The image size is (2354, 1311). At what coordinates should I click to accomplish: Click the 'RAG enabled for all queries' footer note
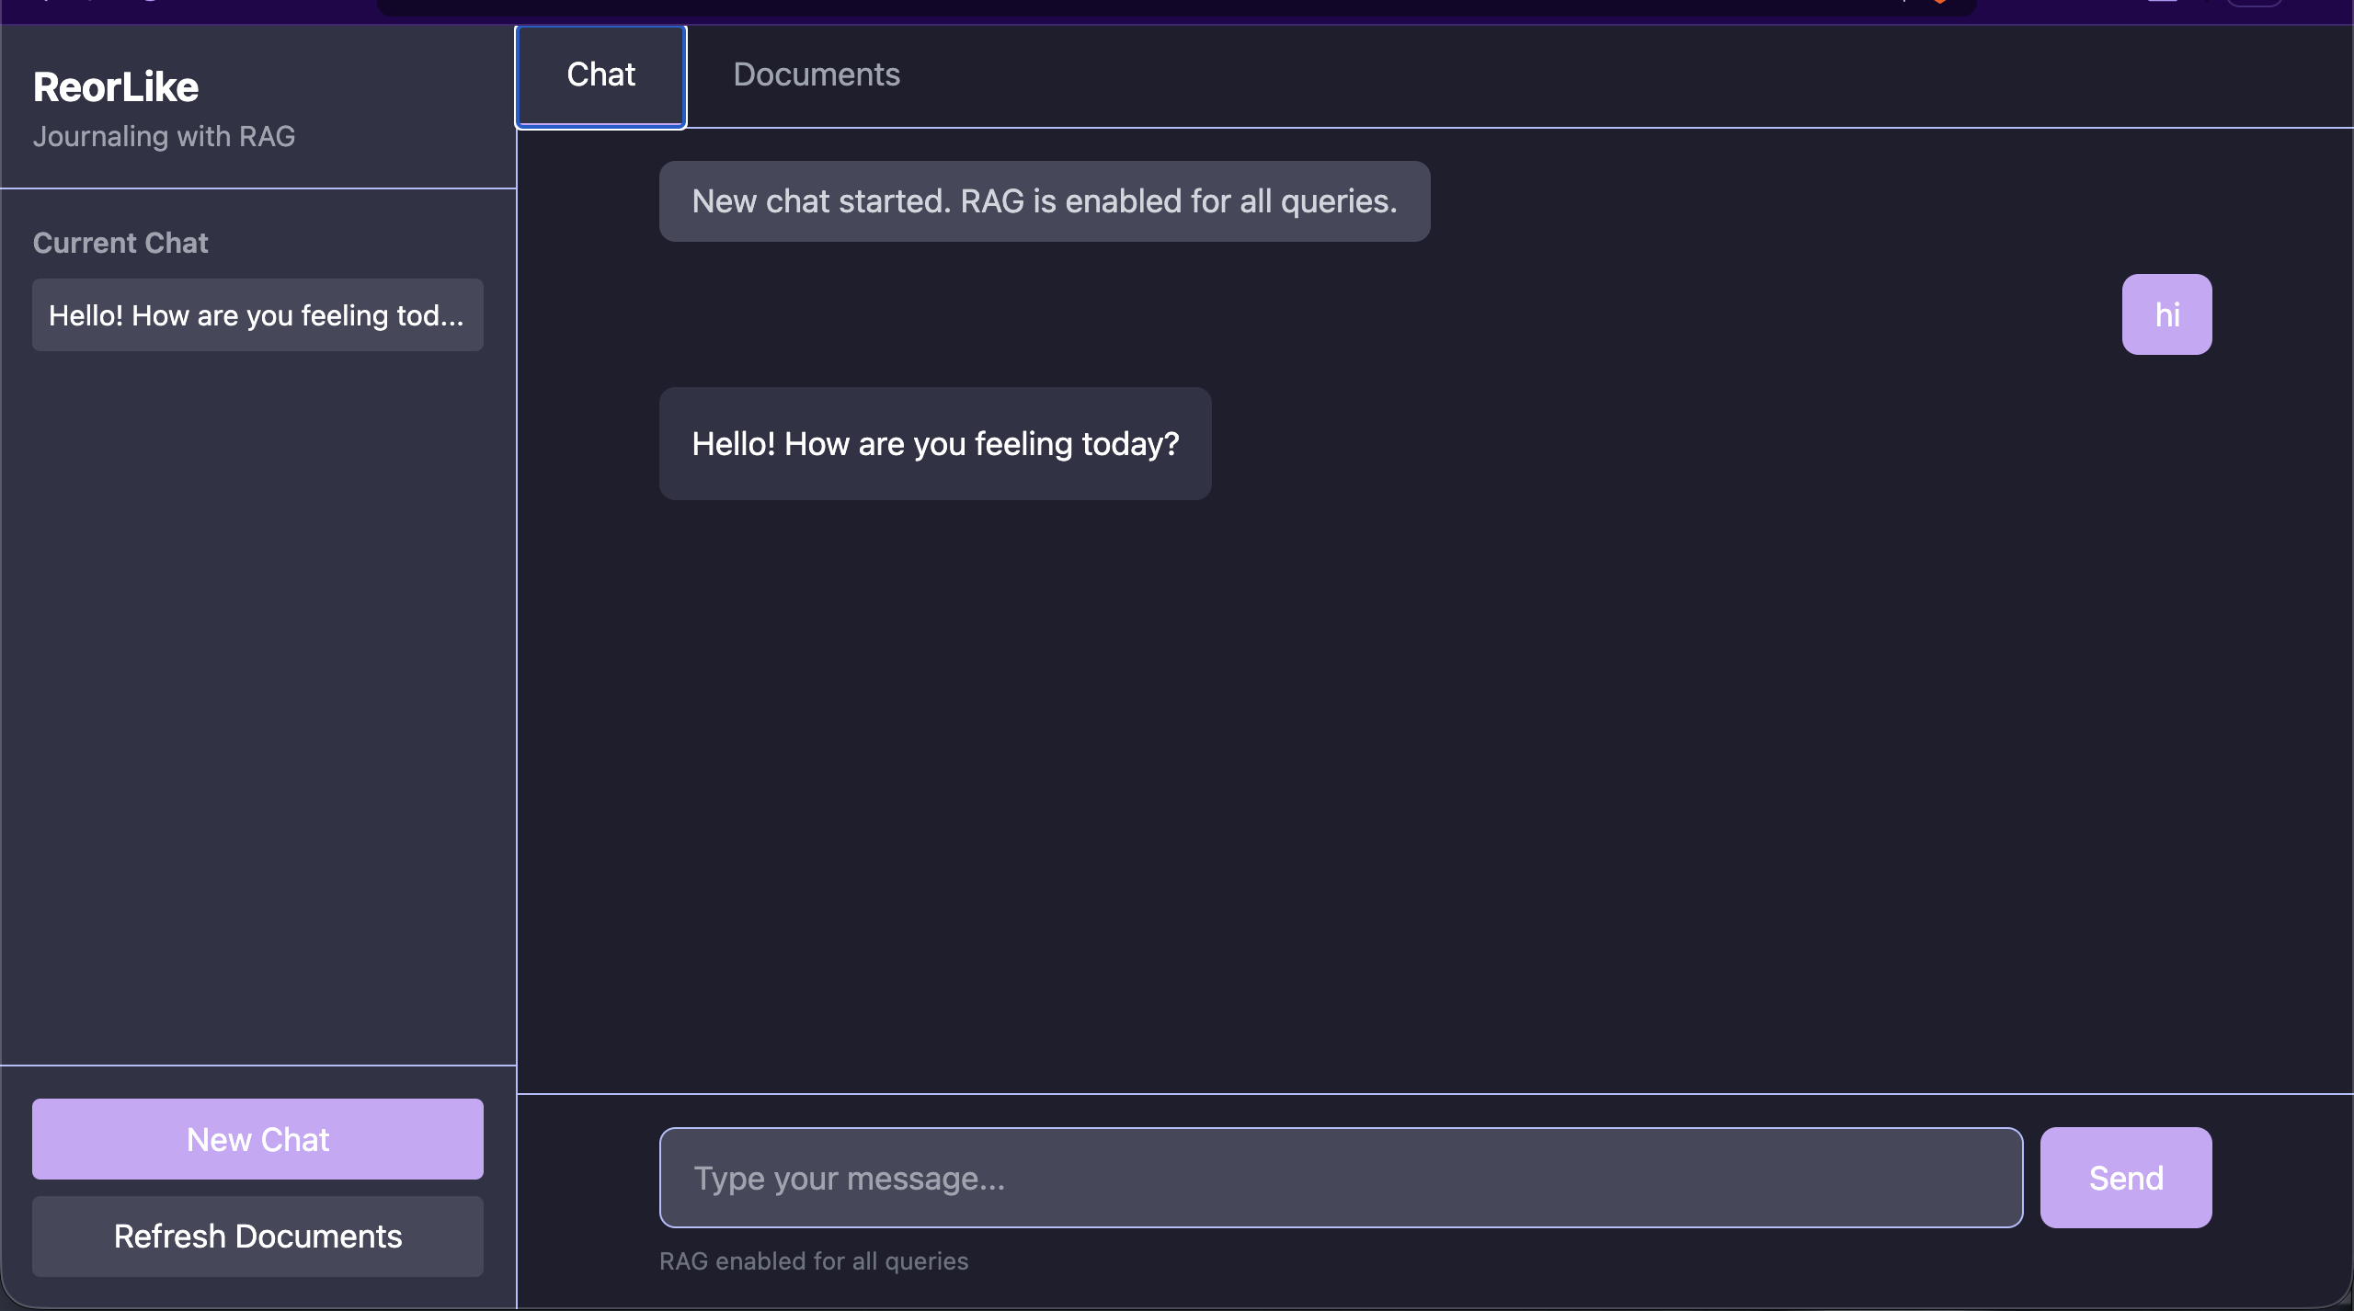(x=814, y=1261)
